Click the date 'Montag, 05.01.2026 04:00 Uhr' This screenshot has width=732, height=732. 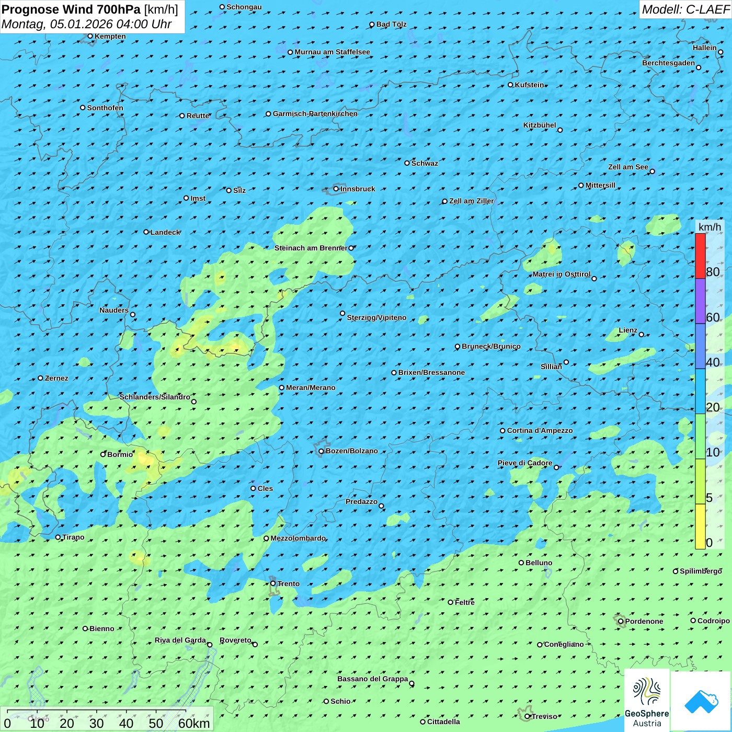click(x=87, y=24)
